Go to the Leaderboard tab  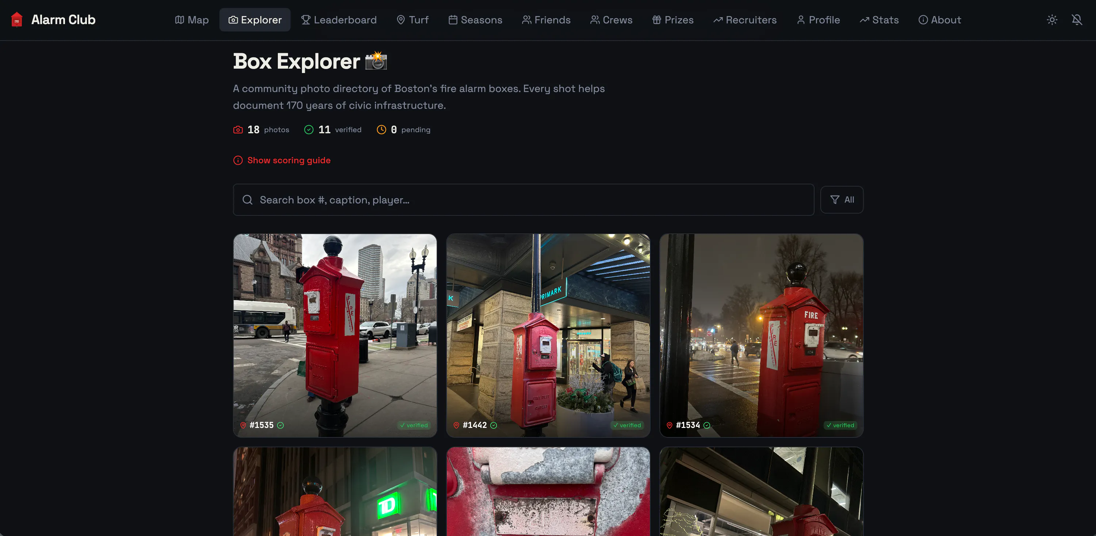coord(339,20)
